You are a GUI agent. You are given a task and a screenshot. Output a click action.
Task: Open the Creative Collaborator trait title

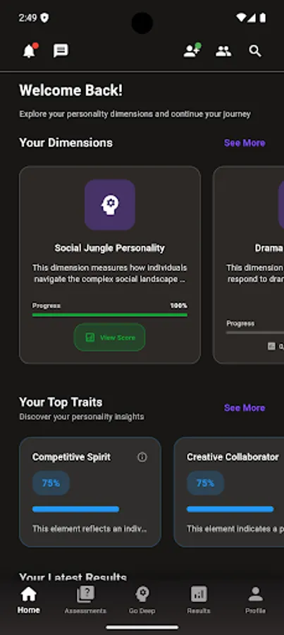point(233,457)
